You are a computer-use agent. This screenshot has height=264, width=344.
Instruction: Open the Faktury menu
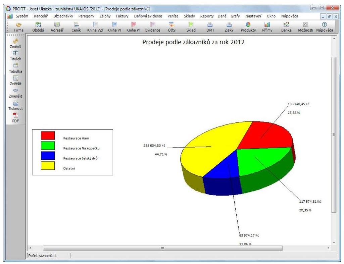coord(122,16)
